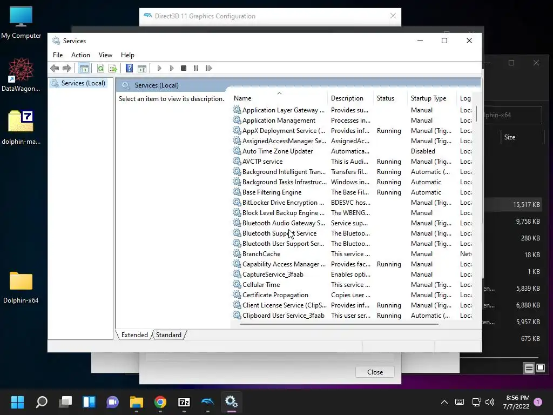Select Application Management service

(x=352, y=121)
